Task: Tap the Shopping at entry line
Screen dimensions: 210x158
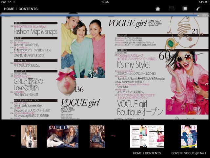Action: pyautogui.click(x=32, y=111)
